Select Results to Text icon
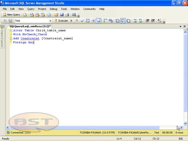This screenshot has height=141, width=188. [117, 21]
